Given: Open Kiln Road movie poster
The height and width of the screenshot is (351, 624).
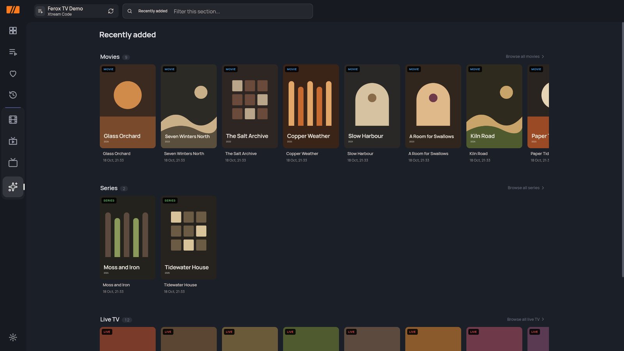Looking at the screenshot, I should click(x=494, y=106).
